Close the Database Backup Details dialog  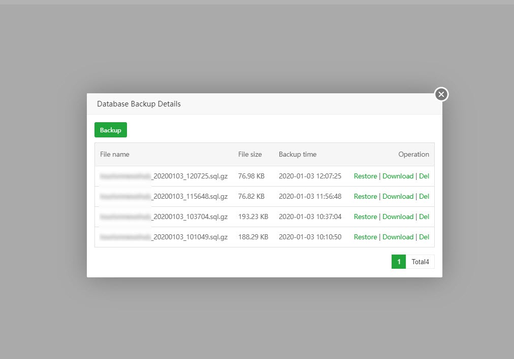(x=441, y=94)
